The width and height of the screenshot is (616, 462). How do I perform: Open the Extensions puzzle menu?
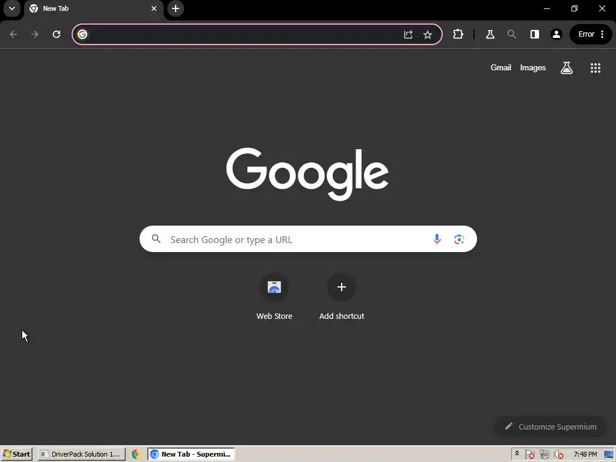[x=458, y=34]
